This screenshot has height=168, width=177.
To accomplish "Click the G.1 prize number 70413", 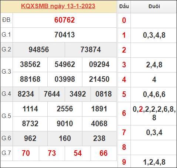I will (65, 35).
